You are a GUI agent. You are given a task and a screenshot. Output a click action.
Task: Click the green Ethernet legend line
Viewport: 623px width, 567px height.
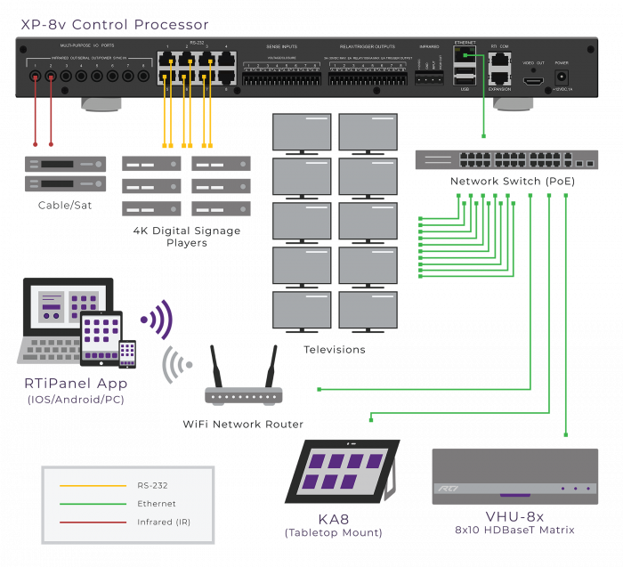click(x=92, y=504)
